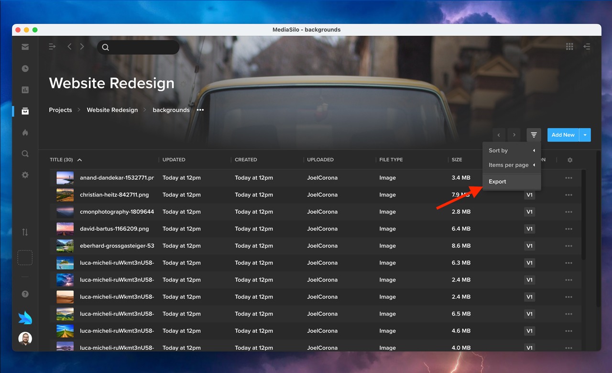The width and height of the screenshot is (612, 373).
Task: Click the blue bird app logo
Action: tap(25, 318)
